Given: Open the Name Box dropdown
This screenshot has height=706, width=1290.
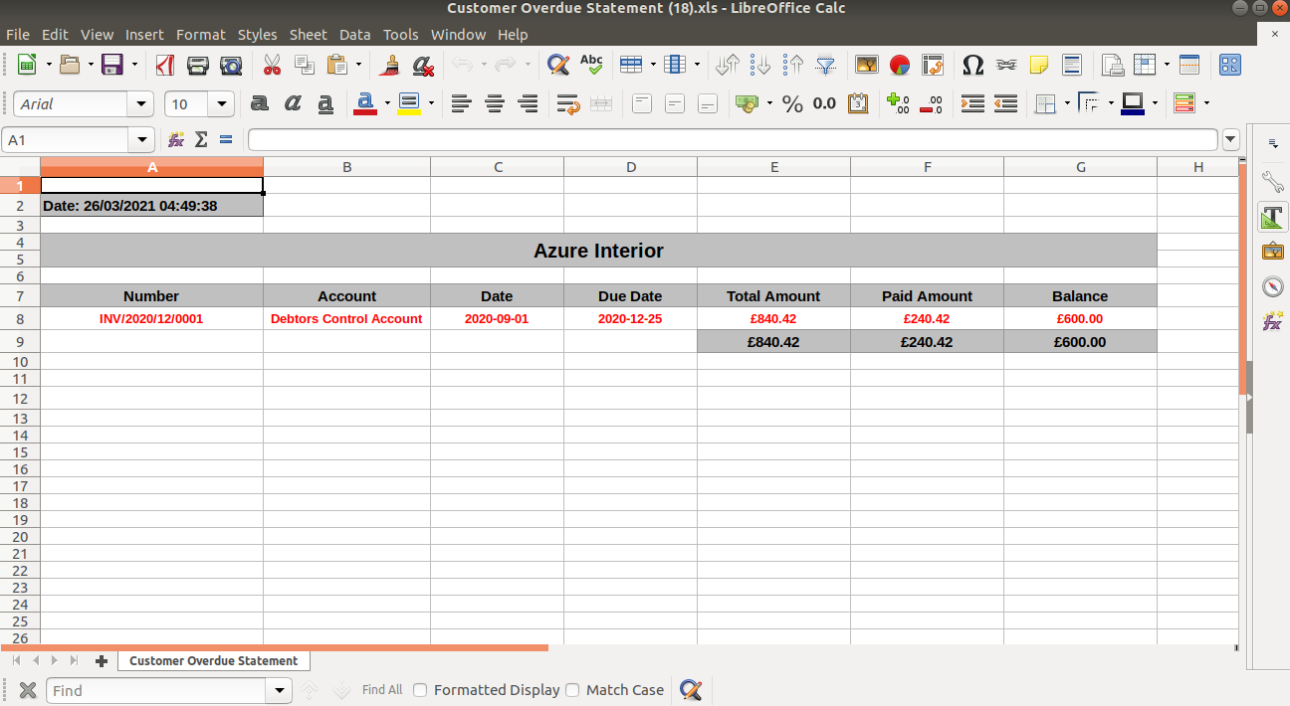Looking at the screenshot, I should 142,140.
